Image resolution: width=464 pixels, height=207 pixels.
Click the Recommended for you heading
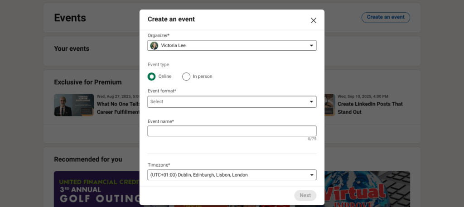(x=88, y=159)
